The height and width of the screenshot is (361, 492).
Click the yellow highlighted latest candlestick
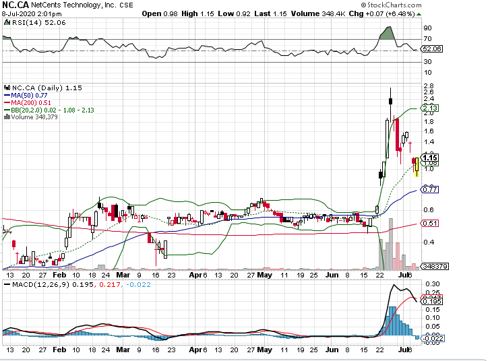click(417, 167)
